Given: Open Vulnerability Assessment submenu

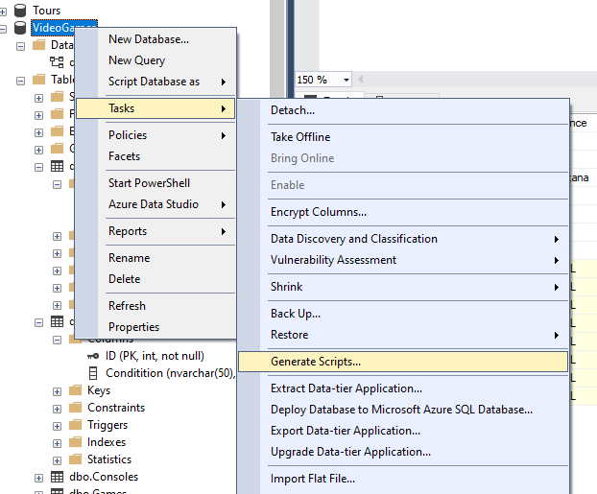Looking at the screenshot, I should (403, 260).
